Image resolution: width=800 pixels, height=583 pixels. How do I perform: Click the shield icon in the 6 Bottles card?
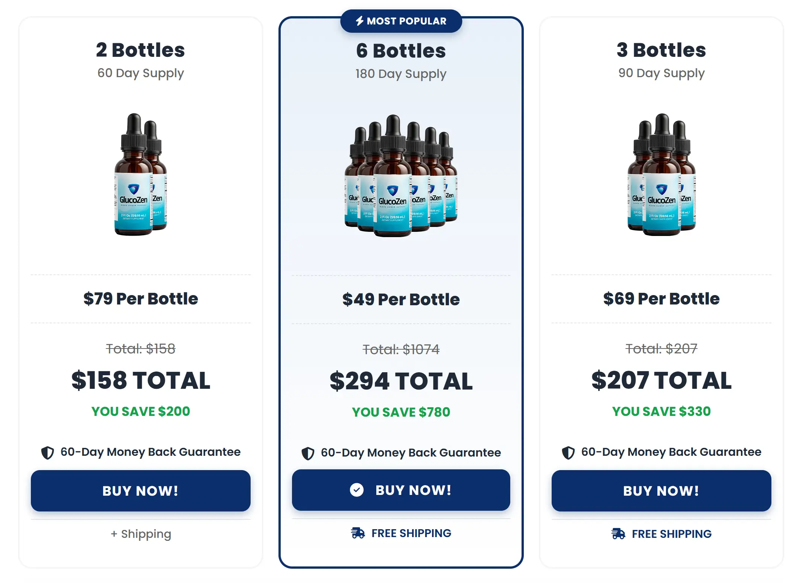(307, 452)
